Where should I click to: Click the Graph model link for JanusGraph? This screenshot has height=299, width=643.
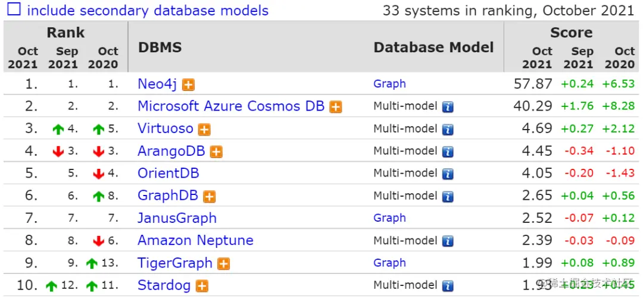(389, 218)
